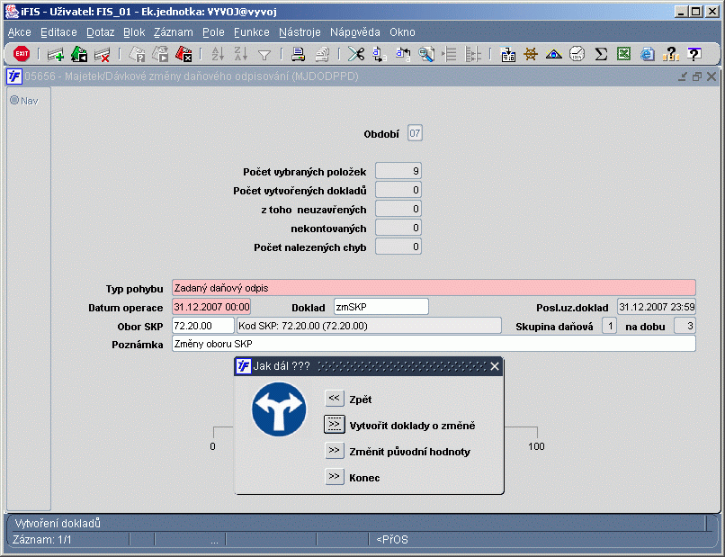Click the paste text 'a' icon

[403, 55]
